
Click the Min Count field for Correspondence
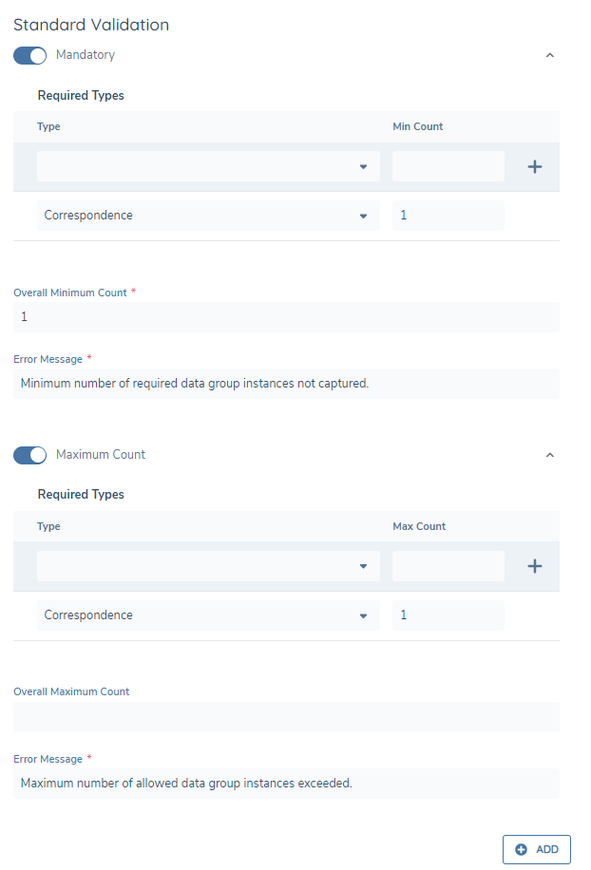point(448,216)
